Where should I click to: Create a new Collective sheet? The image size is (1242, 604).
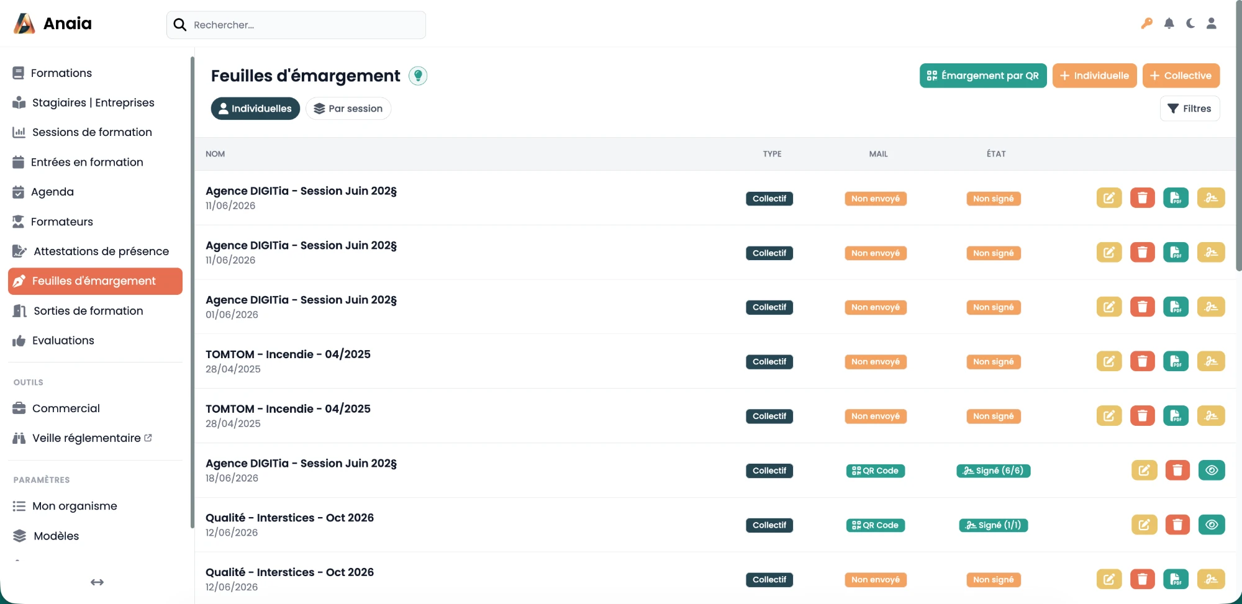(x=1181, y=76)
